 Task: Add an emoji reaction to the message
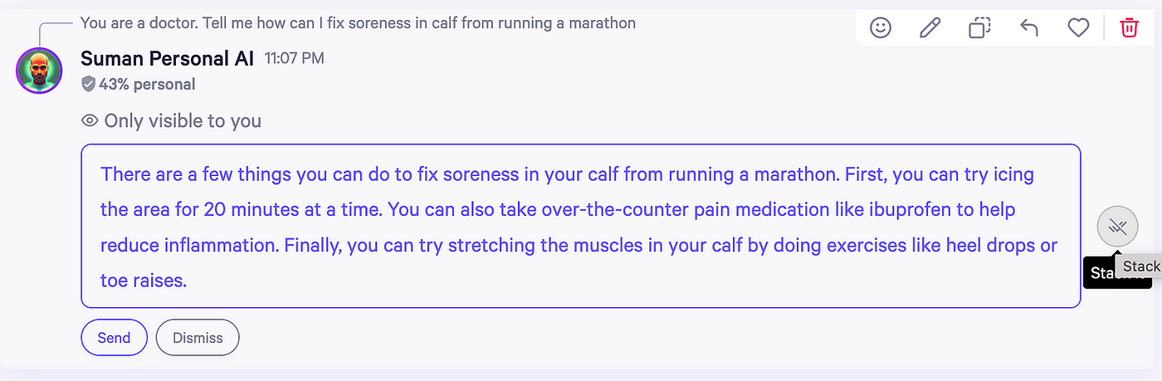880,28
